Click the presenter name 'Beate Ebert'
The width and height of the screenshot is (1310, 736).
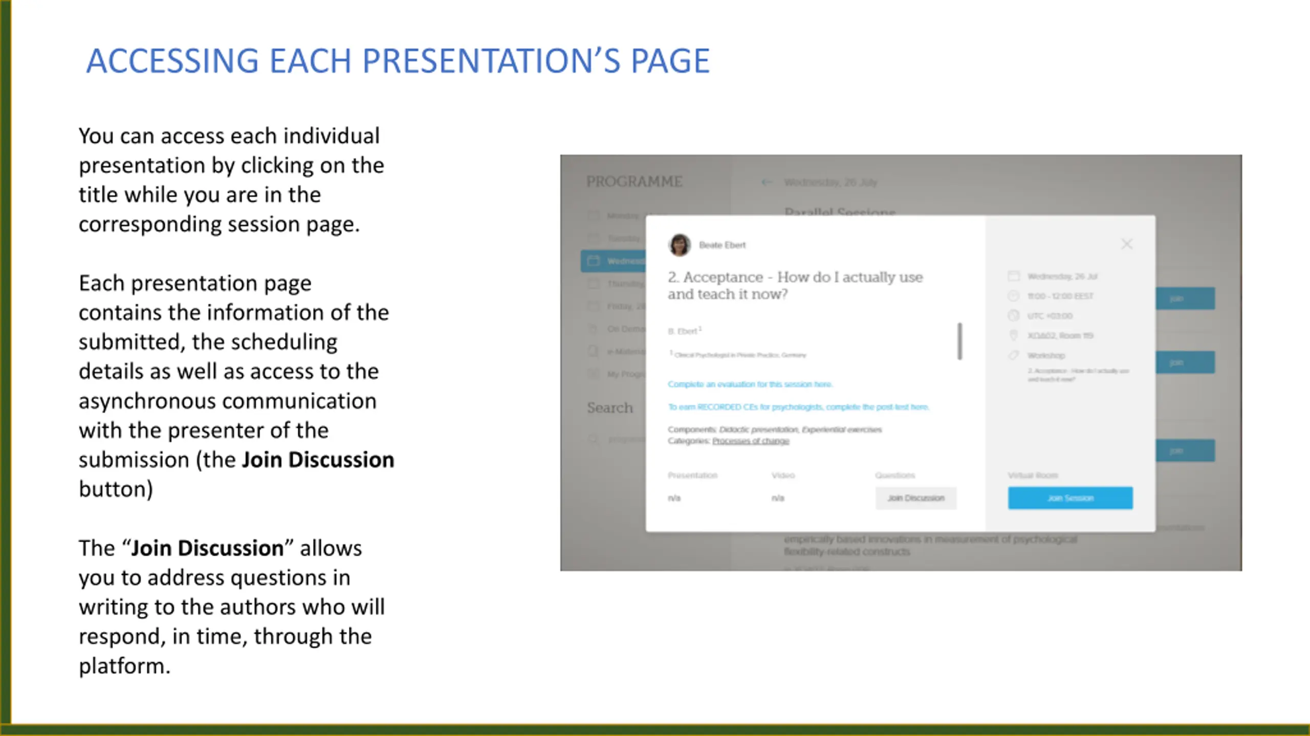[722, 245]
